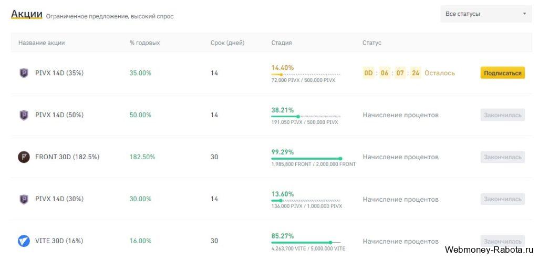538x259 pixels.
Task: Click 191,050 PIVX / 500,000 PIVX text
Action: [x=304, y=122]
